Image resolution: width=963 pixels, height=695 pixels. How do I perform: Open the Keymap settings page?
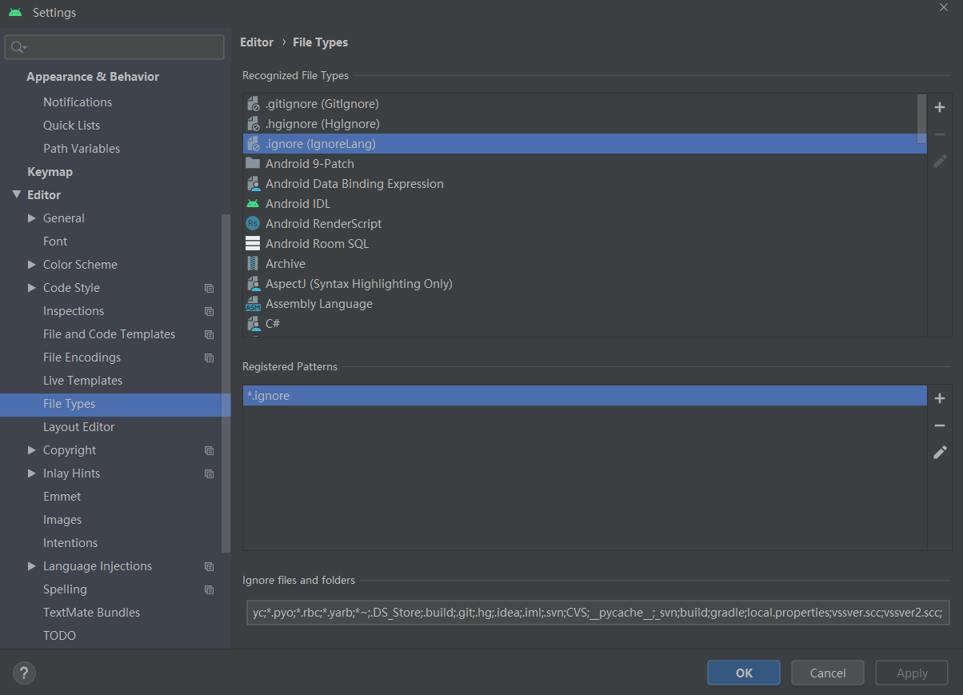(50, 171)
